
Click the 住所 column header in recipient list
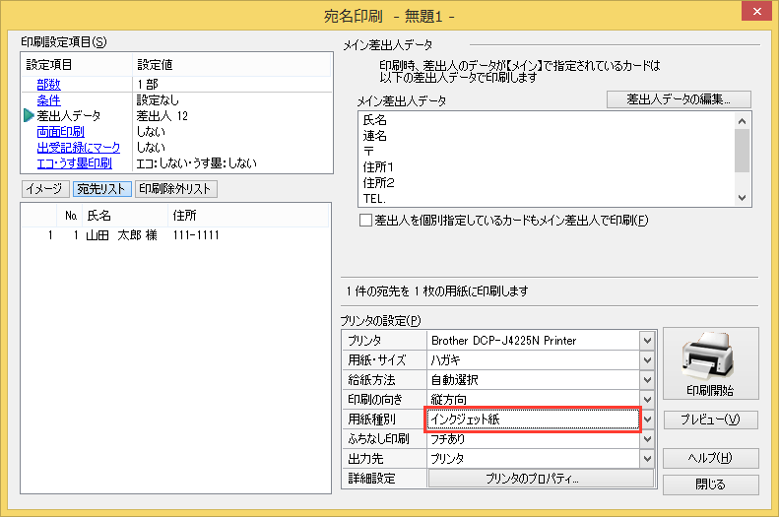(247, 216)
